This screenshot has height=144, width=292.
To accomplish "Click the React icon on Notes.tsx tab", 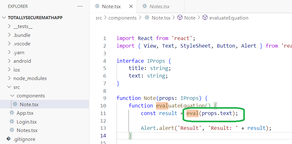I will pyautogui.click(x=145, y=6).
